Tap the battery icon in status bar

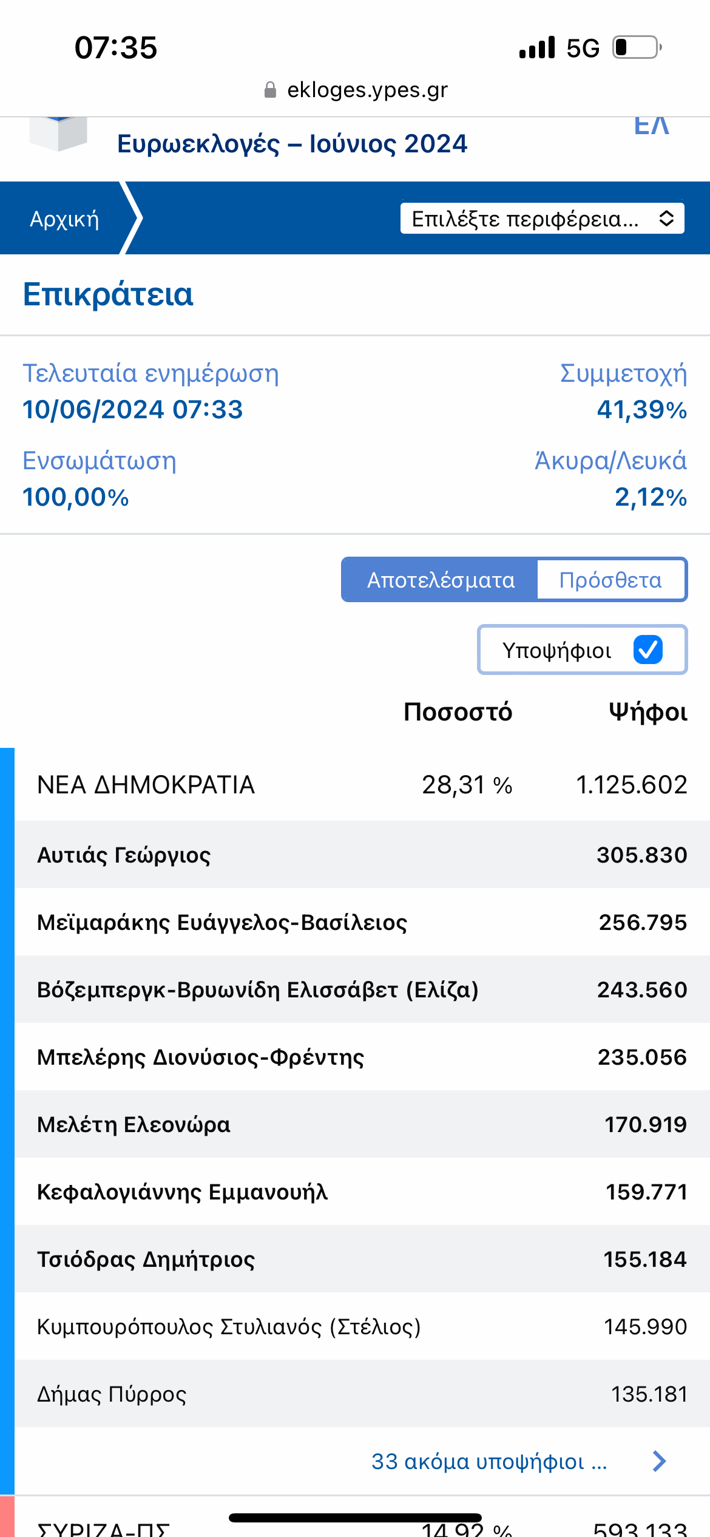(x=636, y=47)
